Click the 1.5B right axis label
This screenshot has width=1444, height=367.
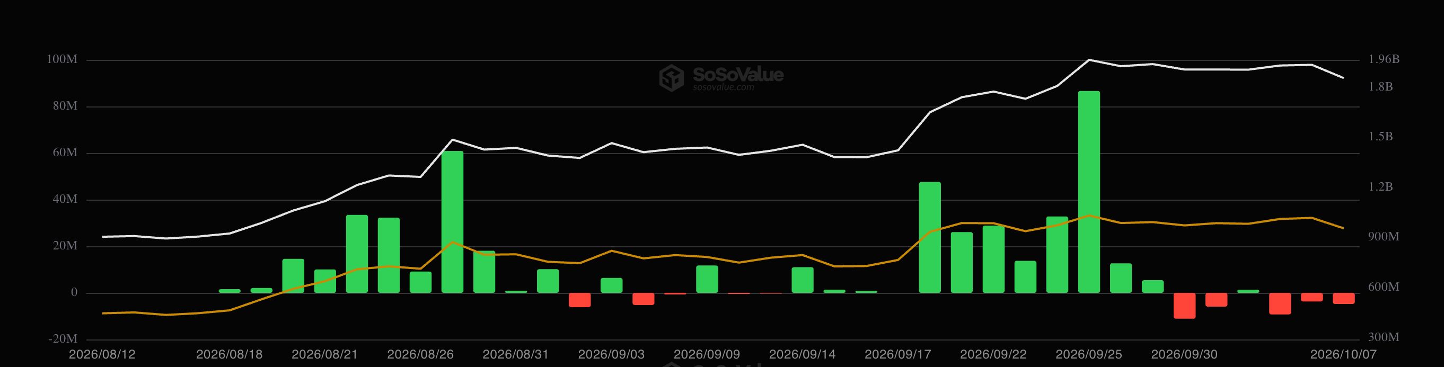point(1380,136)
